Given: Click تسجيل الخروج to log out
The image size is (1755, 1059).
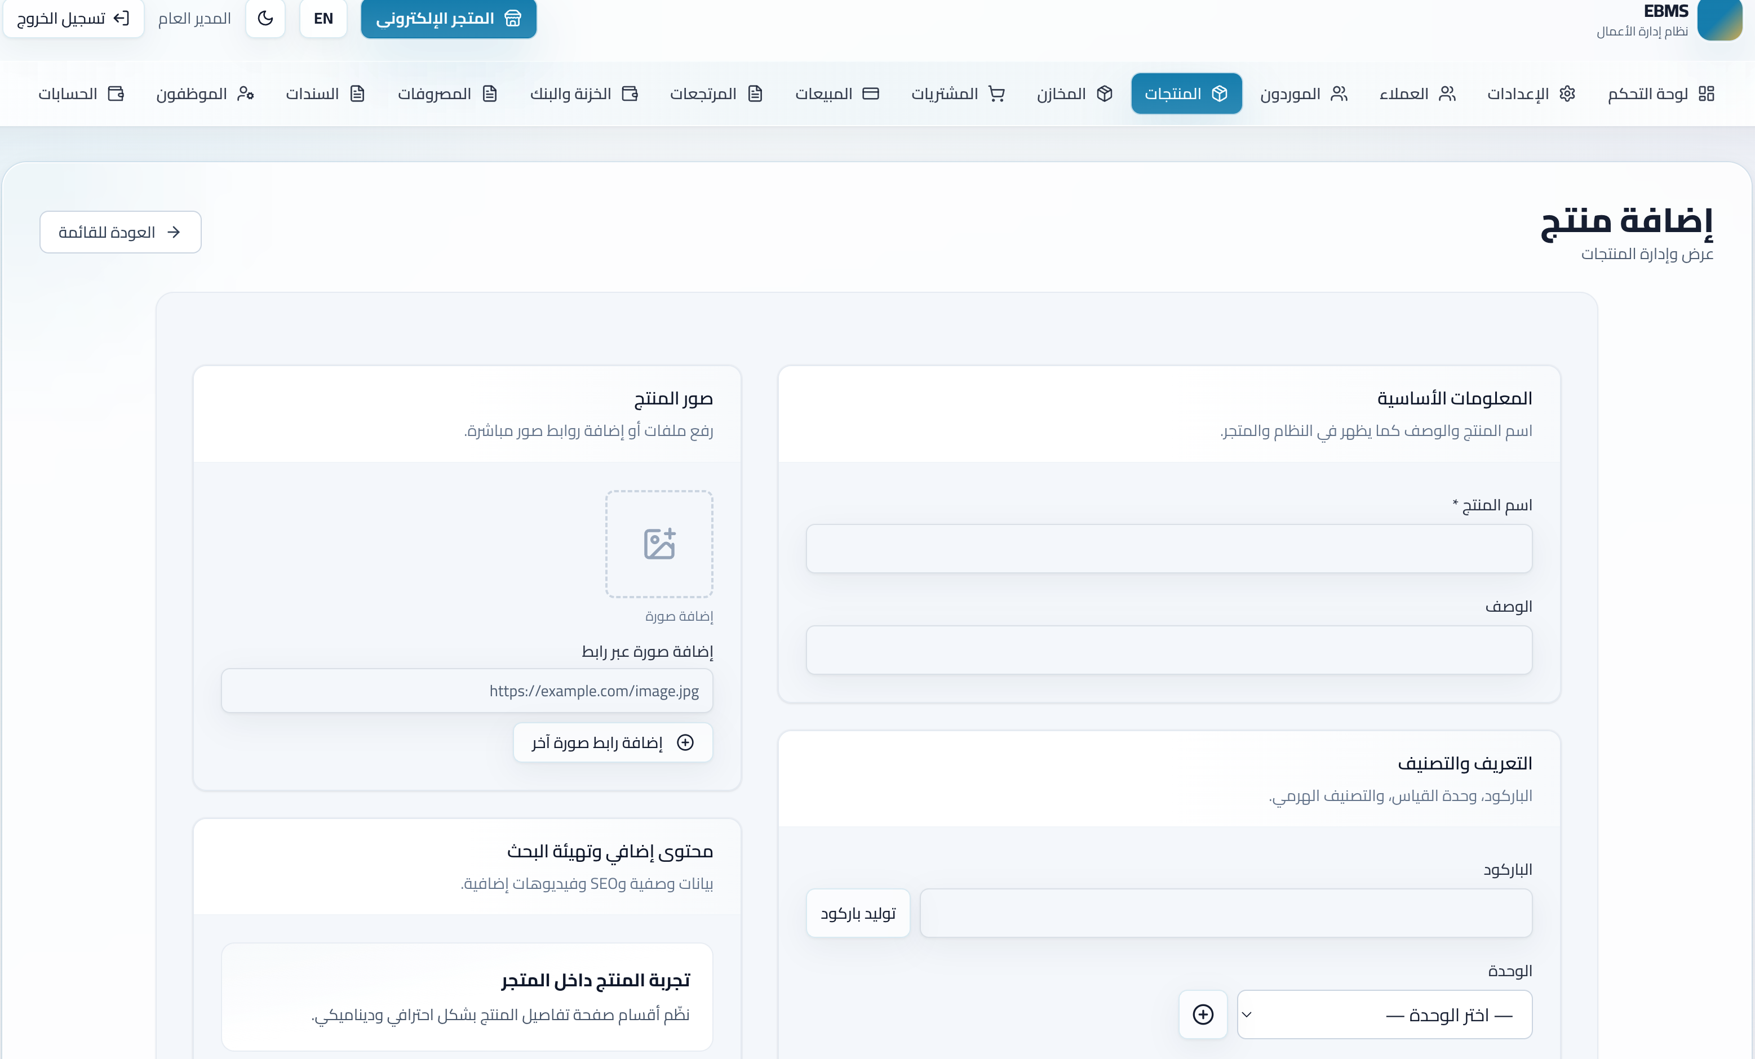Looking at the screenshot, I should tap(73, 19).
